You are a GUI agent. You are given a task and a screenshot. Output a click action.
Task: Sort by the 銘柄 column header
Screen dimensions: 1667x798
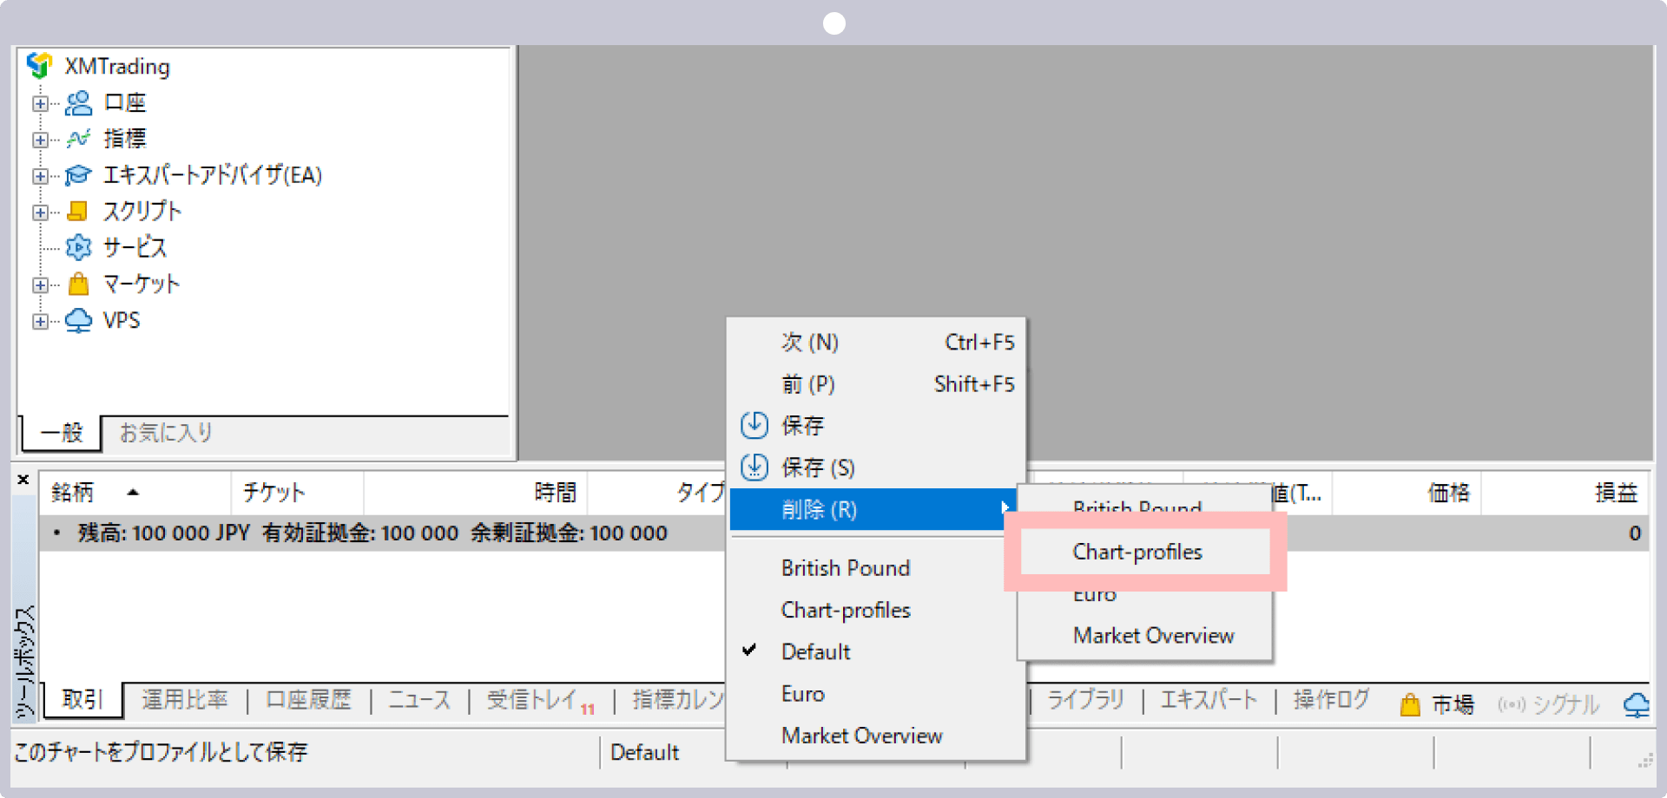[x=73, y=493]
